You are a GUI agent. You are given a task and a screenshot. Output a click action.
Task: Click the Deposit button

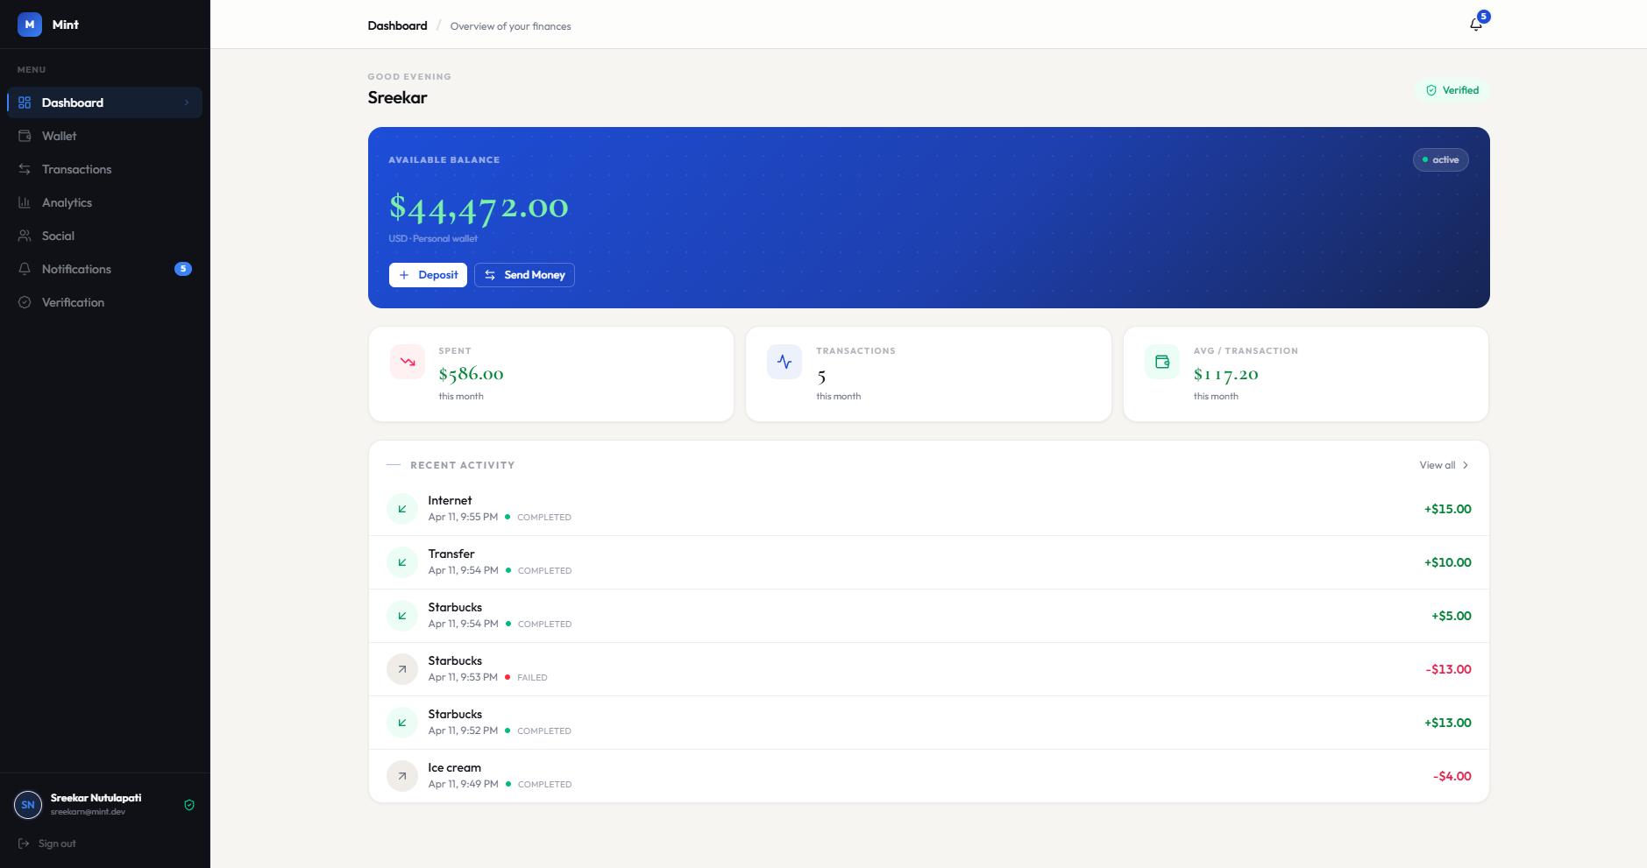coord(428,275)
